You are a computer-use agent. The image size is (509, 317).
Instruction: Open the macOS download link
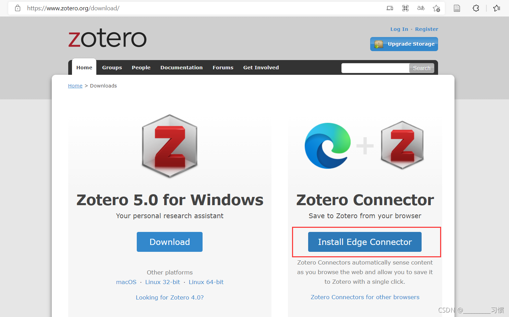point(126,282)
